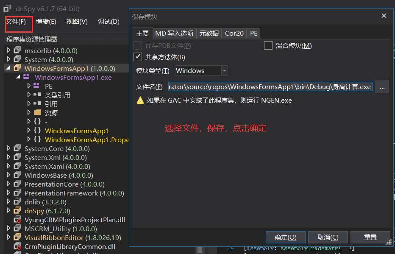Click the 文件名 path input field
The width and height of the screenshot is (395, 254).
point(270,87)
